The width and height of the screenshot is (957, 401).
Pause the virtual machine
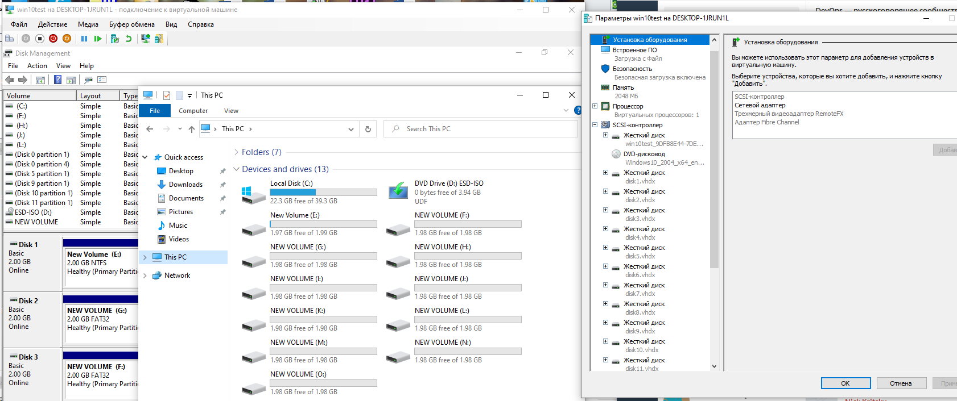click(x=84, y=39)
